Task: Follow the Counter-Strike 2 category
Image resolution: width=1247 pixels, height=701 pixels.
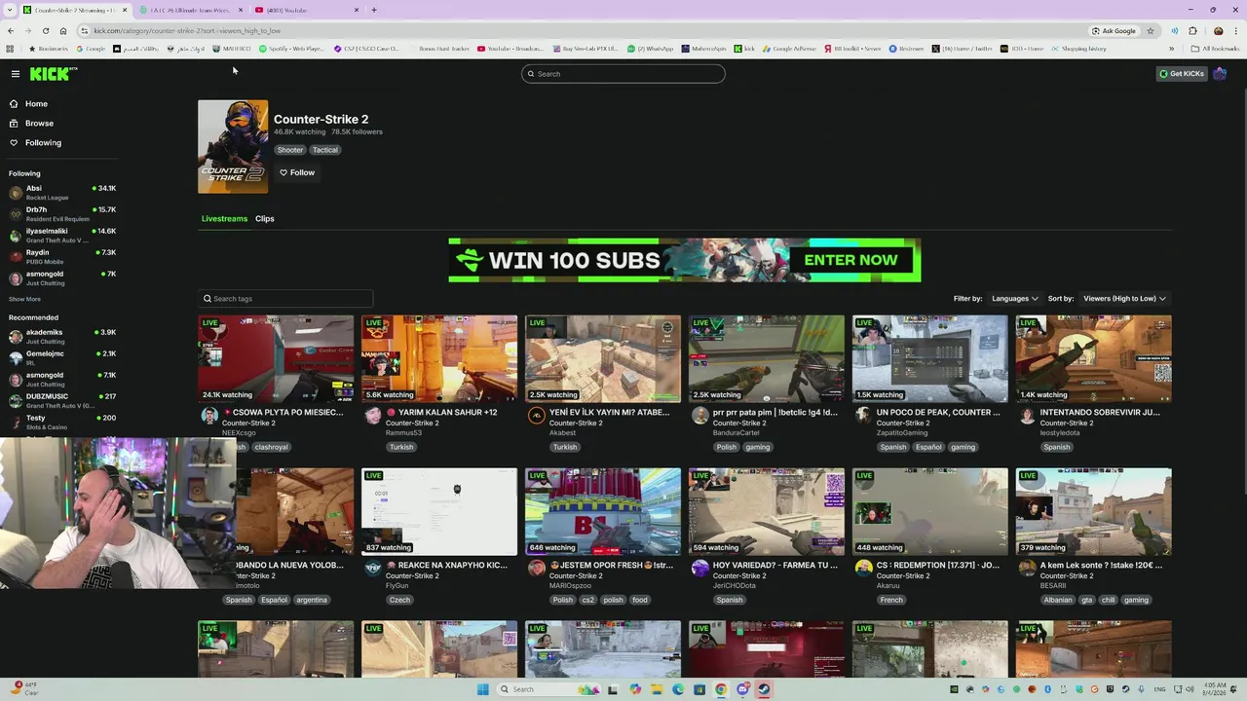Action: [297, 172]
